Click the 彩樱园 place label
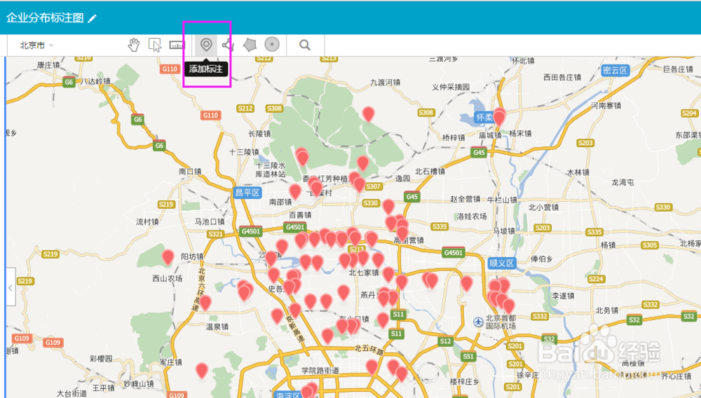701x398 pixels. (x=101, y=359)
